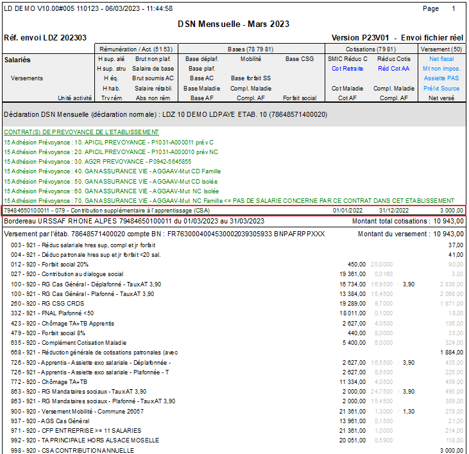Click the Prélvt Source label
The image size is (469, 454).
tap(441, 89)
